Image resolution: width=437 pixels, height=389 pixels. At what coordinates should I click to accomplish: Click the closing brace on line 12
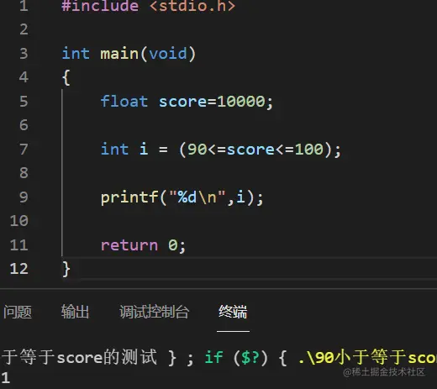(66, 269)
